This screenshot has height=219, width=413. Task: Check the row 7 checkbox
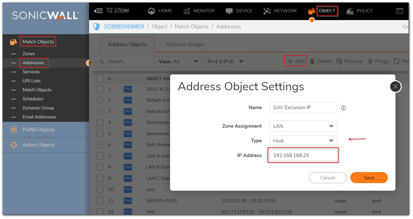pos(100,156)
